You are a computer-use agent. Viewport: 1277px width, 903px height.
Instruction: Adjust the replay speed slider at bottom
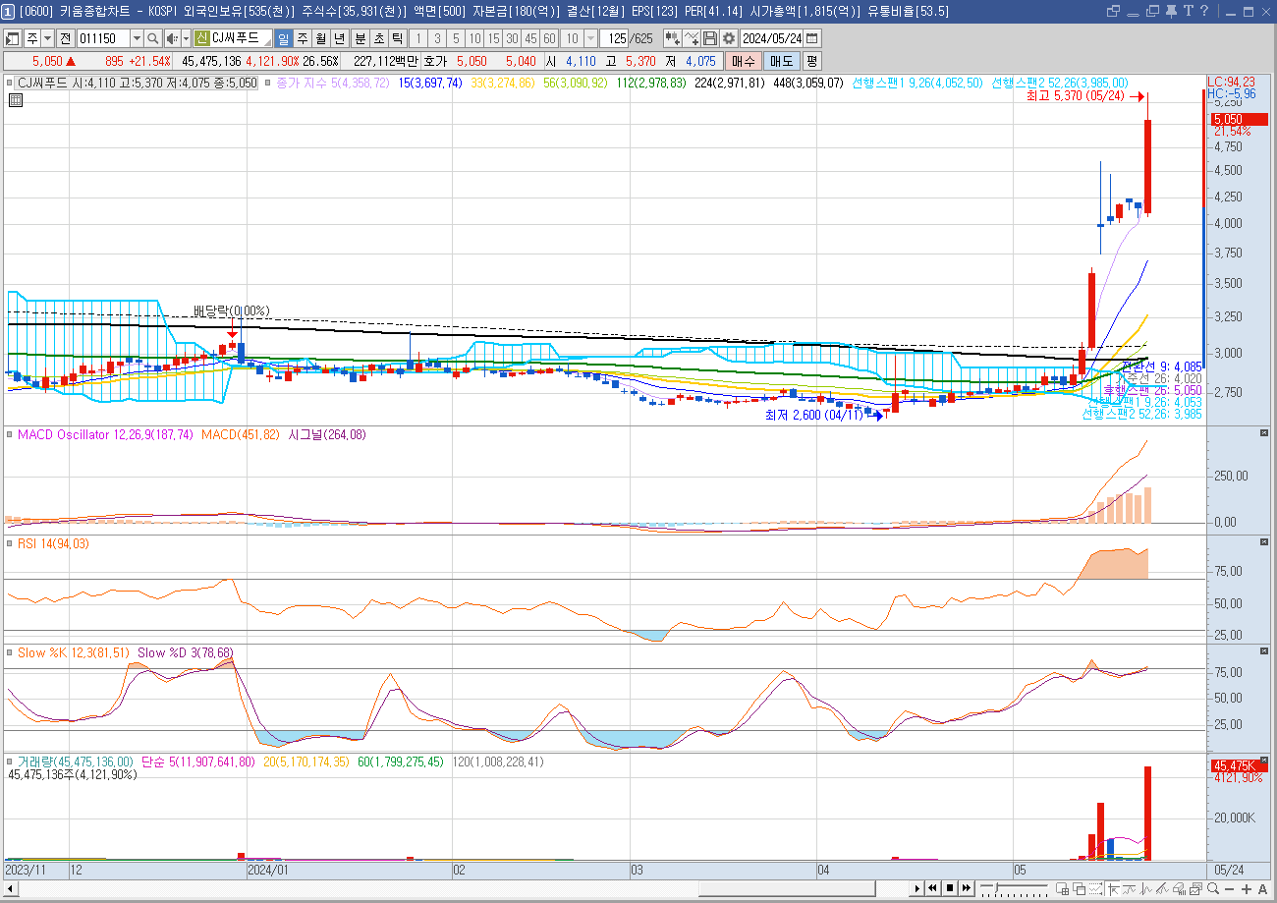(995, 887)
